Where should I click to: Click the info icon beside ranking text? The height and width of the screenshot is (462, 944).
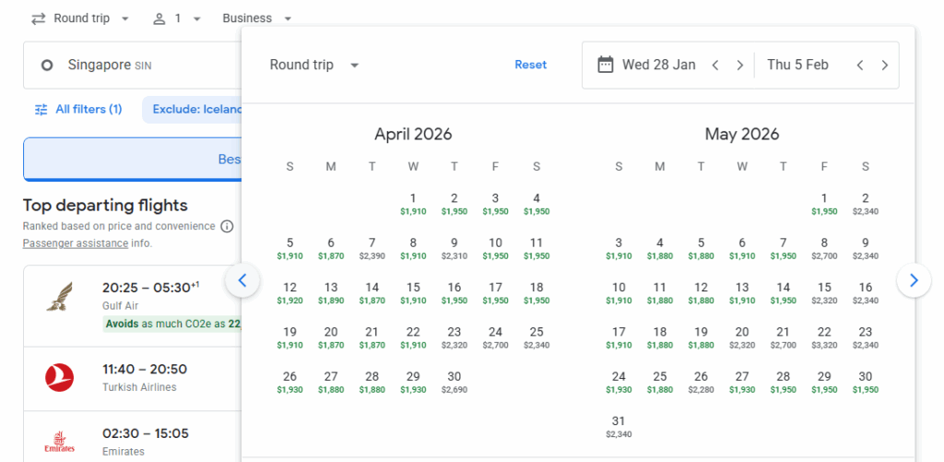tap(227, 227)
